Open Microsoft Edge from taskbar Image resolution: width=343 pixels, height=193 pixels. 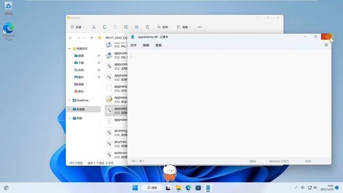[x=188, y=188]
